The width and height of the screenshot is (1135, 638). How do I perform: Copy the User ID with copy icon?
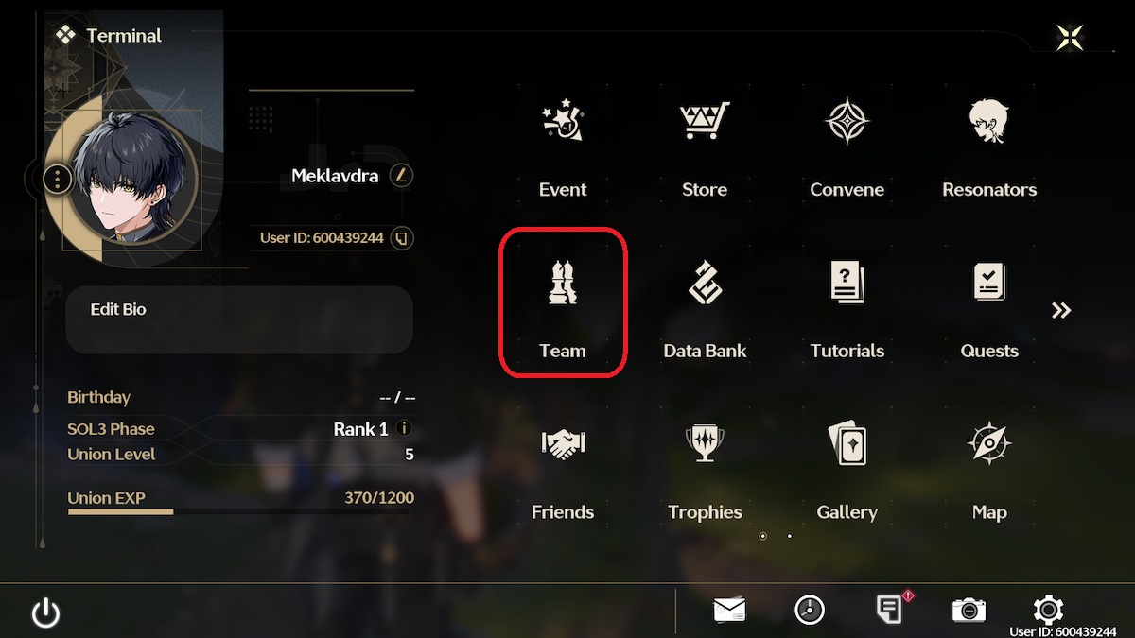(x=402, y=237)
